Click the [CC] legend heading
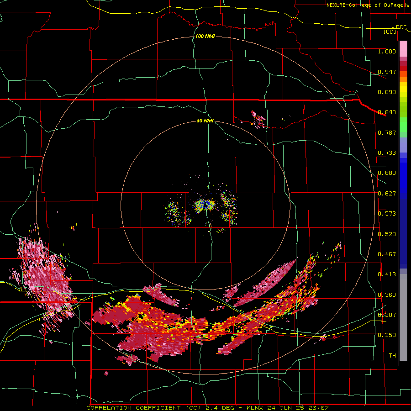Viewport: 411px width, 411px height. [x=390, y=32]
